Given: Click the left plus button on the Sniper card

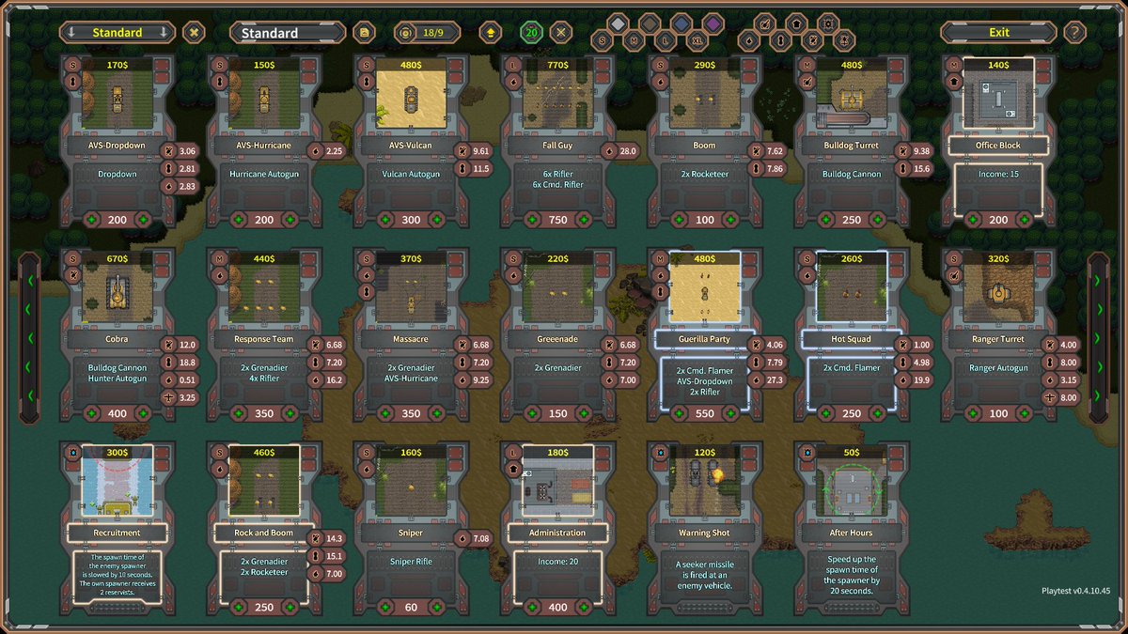Looking at the screenshot, I should pyautogui.click(x=385, y=607).
